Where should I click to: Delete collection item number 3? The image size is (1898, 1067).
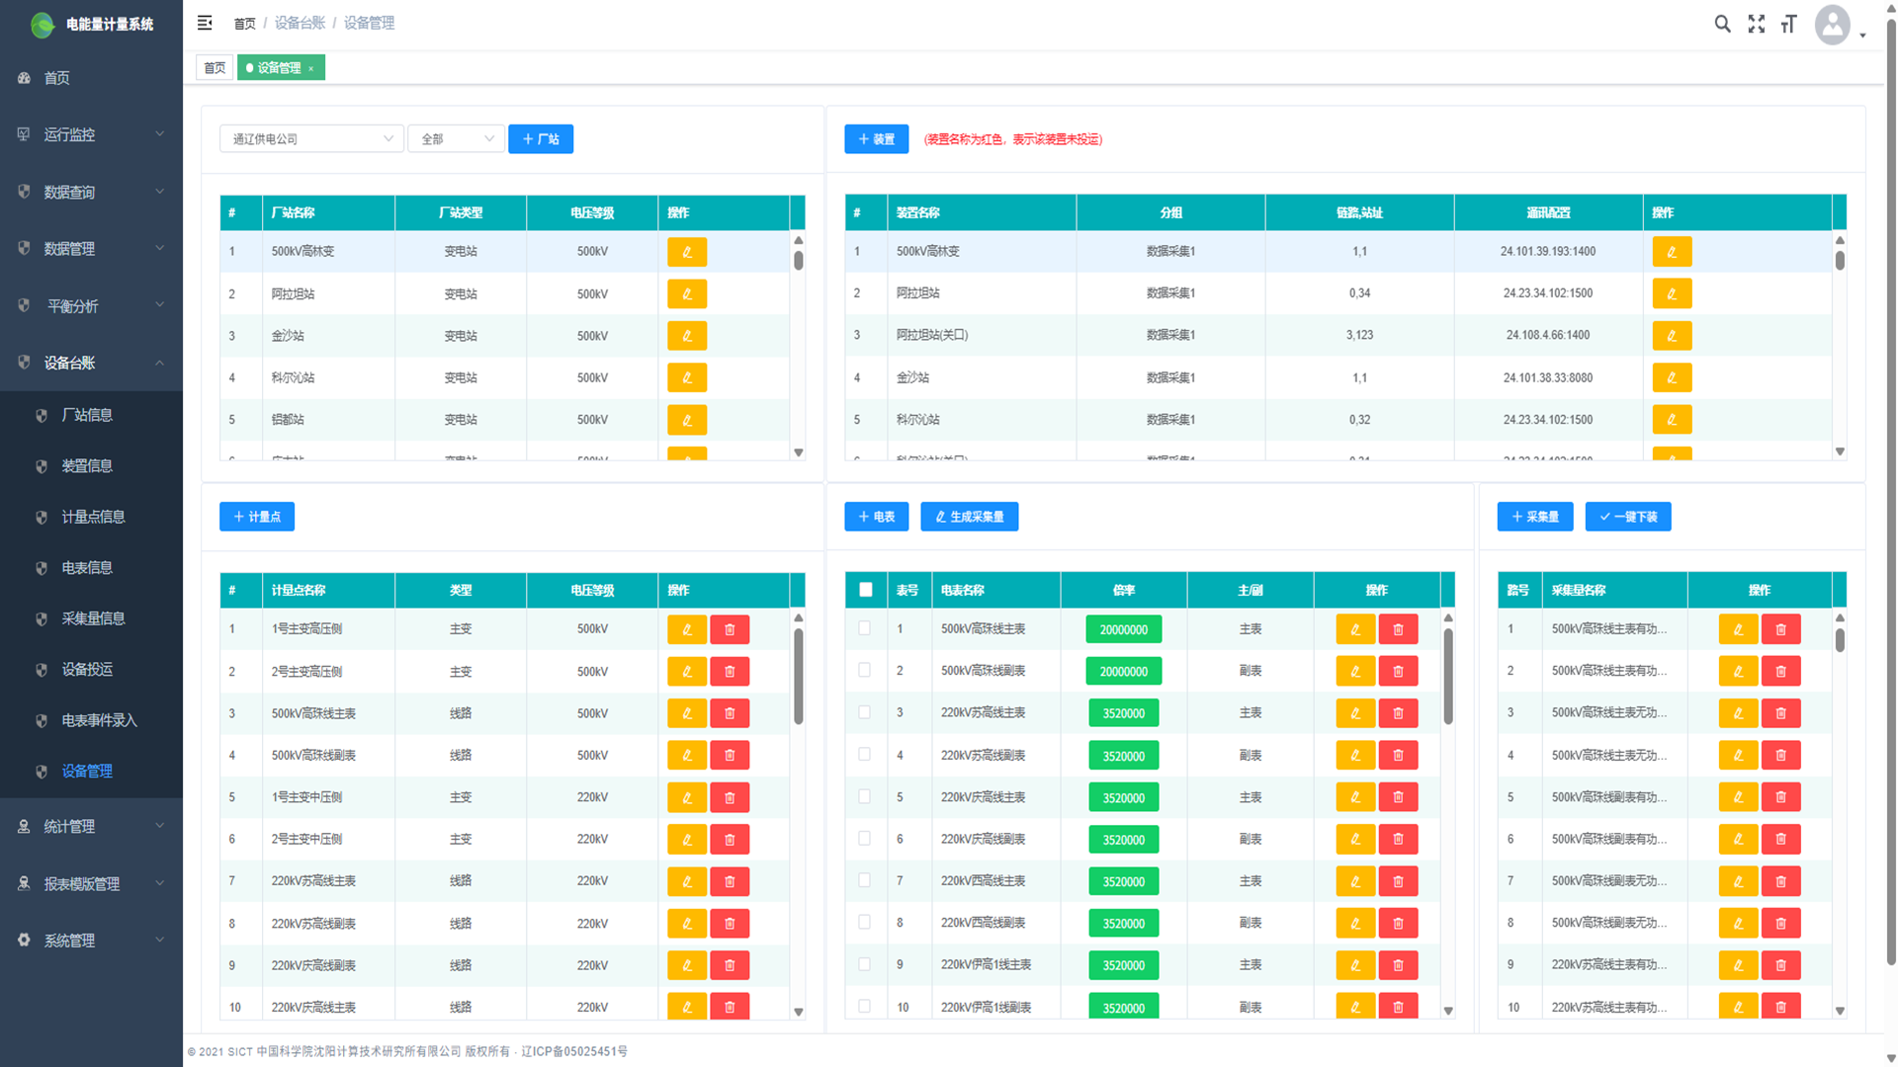(1780, 713)
